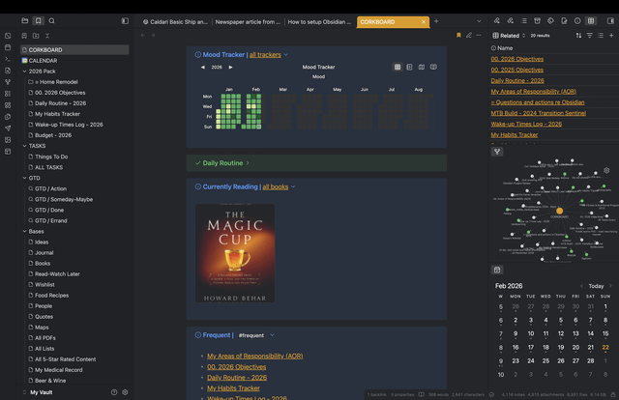Open MTB Build - 2024 Transition Sentinel link
619x400 pixels.
pos(538,113)
